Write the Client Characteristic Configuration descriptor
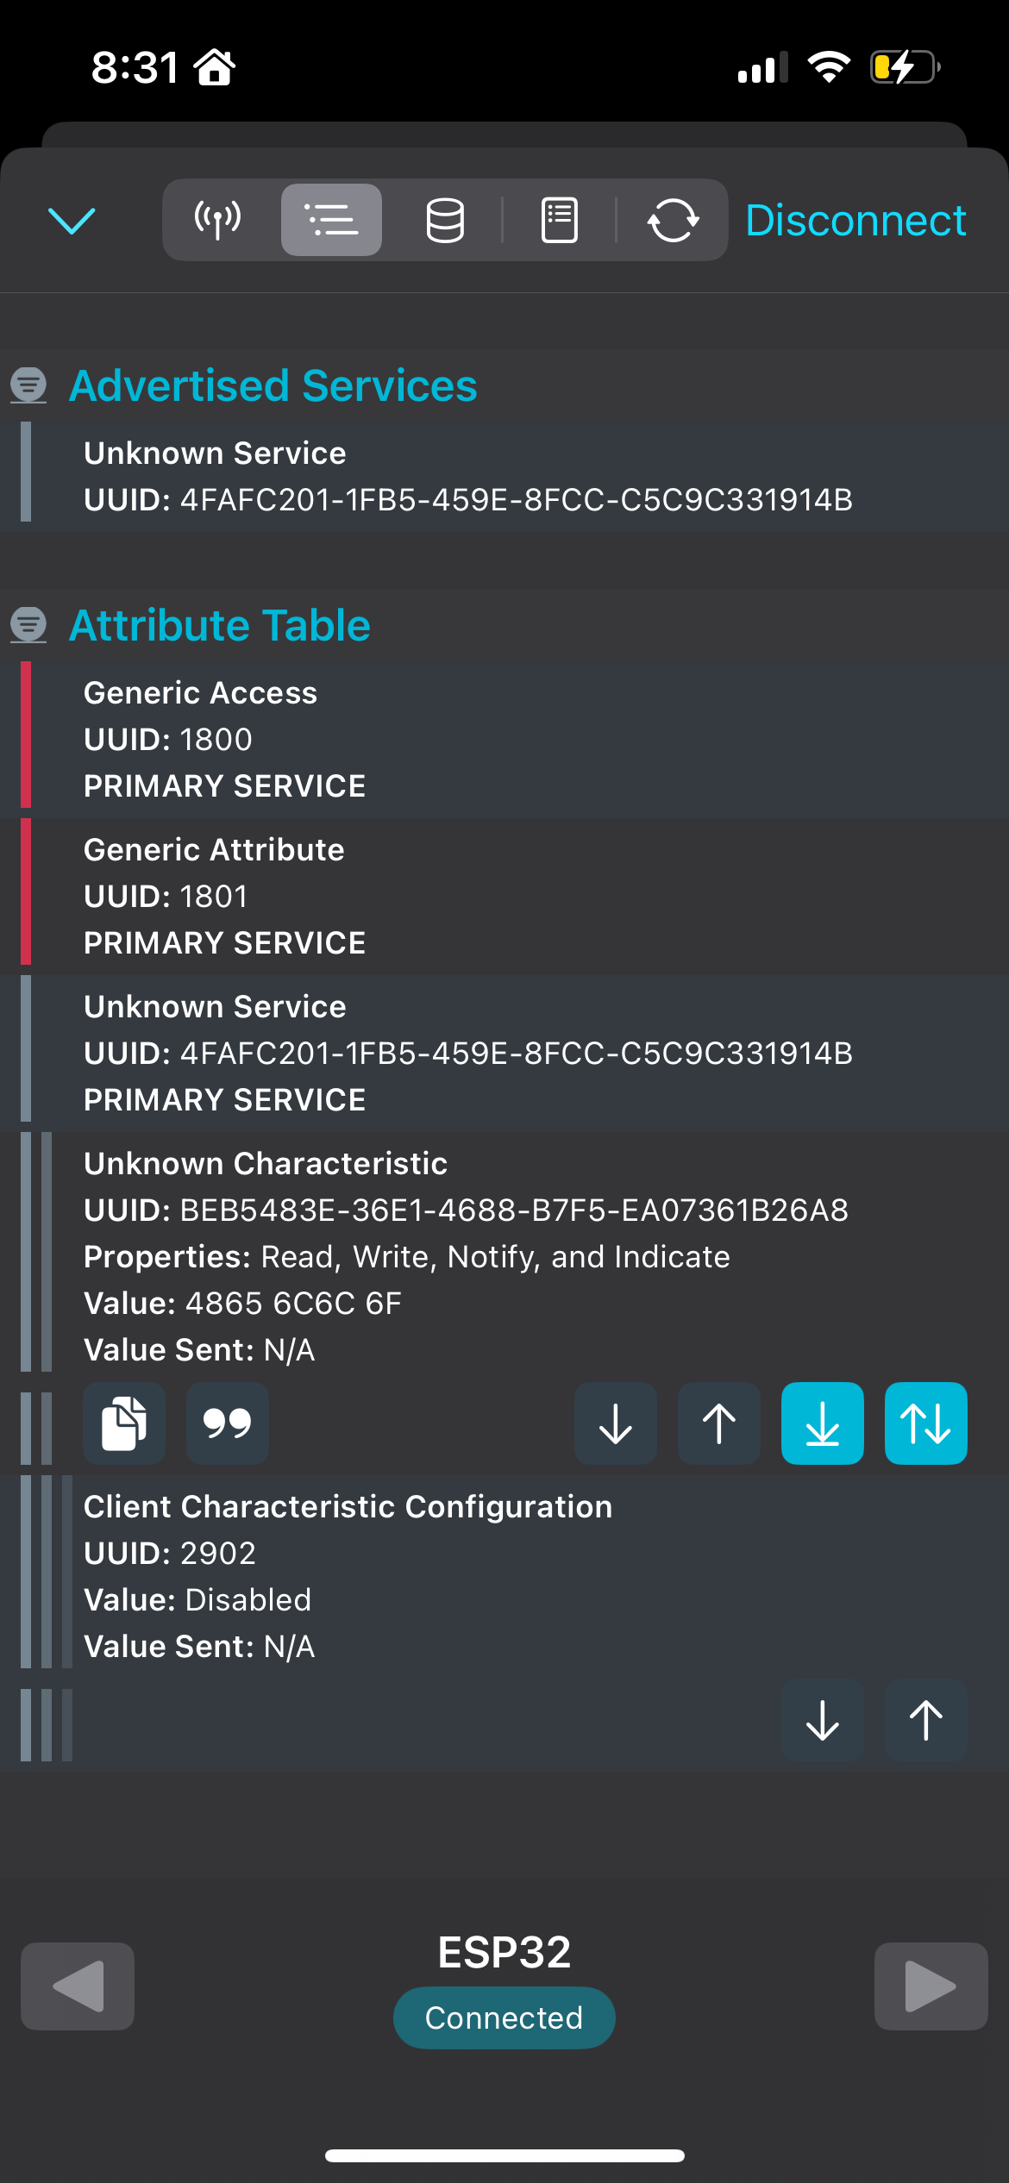Screen dimensions: 1009x2183 tap(924, 1720)
